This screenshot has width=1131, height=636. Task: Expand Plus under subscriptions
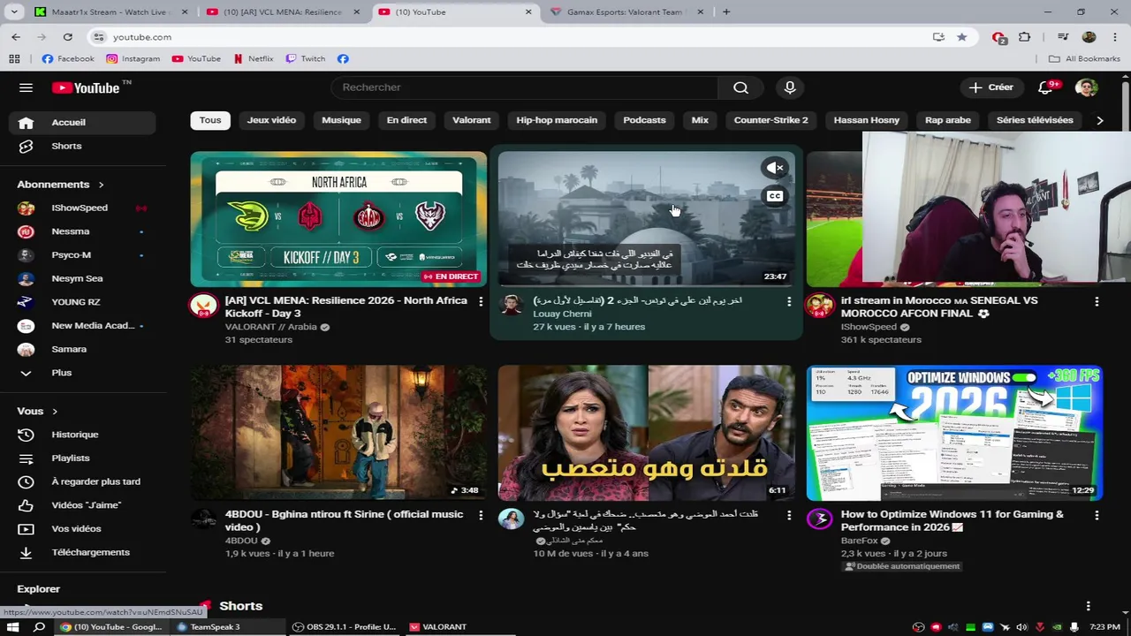(x=82, y=373)
